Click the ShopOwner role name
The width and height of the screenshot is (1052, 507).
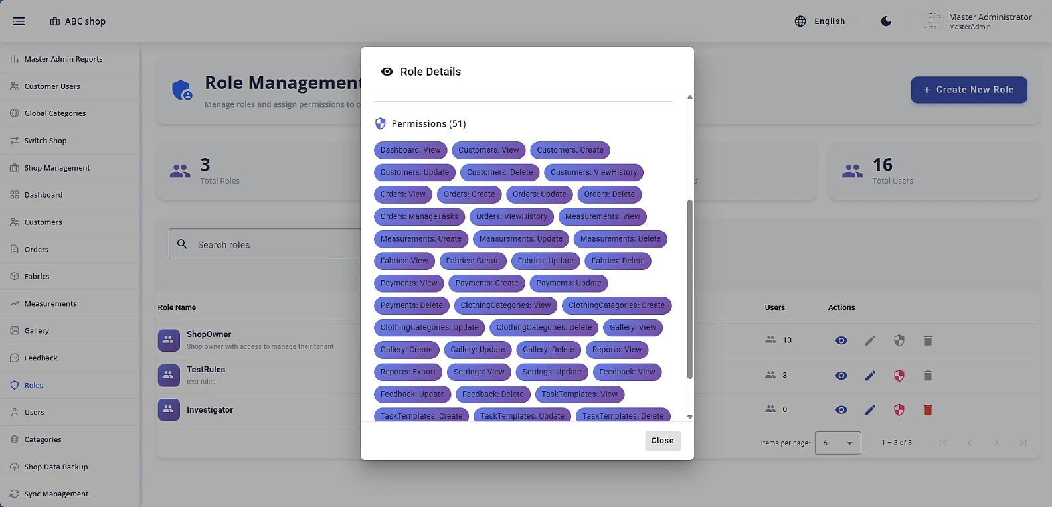pos(209,334)
